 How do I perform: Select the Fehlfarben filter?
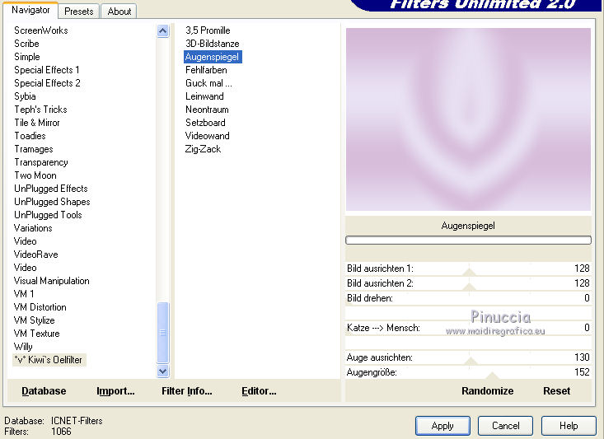coord(206,70)
